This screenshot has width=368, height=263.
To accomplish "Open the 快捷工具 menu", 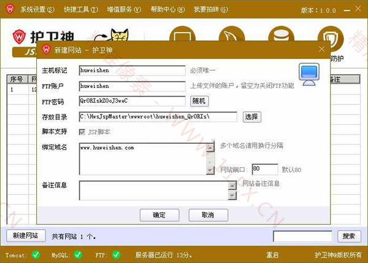I will [81, 9].
